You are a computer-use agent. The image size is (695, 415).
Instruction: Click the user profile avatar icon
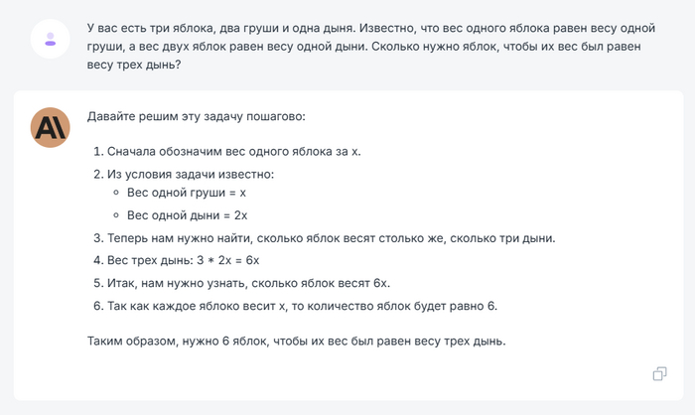50,39
